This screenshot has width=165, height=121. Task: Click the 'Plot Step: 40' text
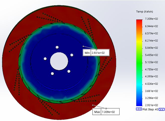point(150,109)
